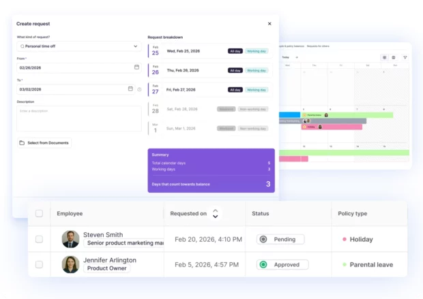This screenshot has width=423, height=299.
Task: Open the To date calendar picker
Action: click(130, 89)
